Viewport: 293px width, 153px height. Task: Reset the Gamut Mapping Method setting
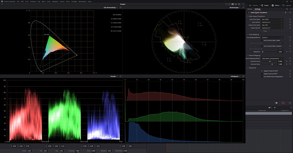[290, 58]
